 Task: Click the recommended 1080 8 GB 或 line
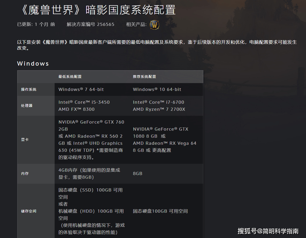[149, 136]
